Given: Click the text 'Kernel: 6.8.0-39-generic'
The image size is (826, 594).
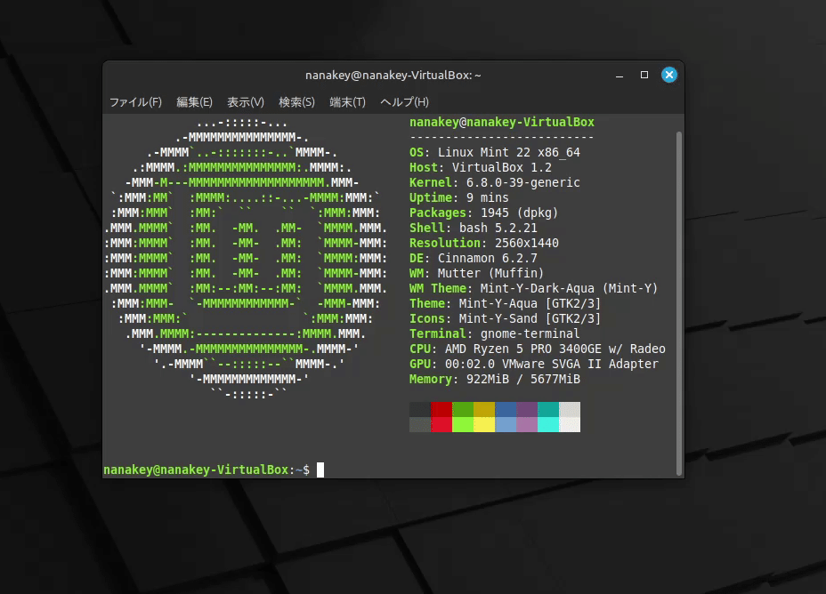Looking at the screenshot, I should click(x=495, y=182).
